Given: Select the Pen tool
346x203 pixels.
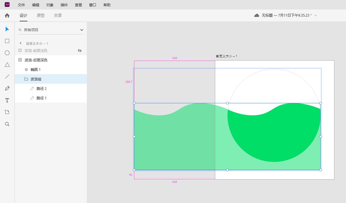Looking at the screenshot, I should pos(7,88).
